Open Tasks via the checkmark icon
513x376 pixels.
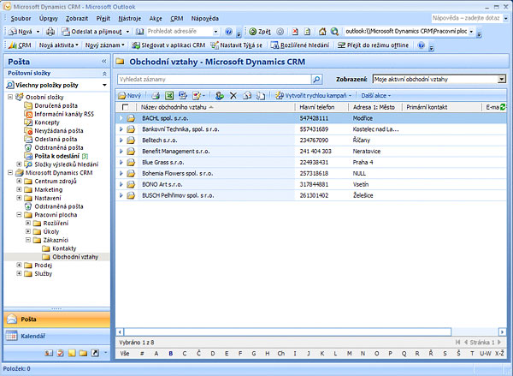(61, 353)
